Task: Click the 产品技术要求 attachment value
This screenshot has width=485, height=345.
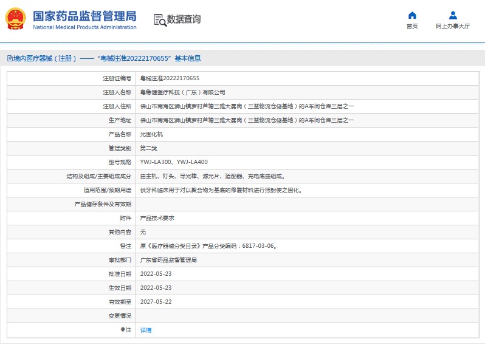Action: coord(157,218)
